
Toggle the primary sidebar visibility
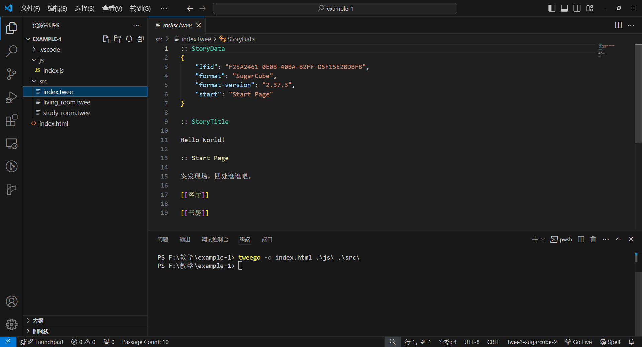(x=552, y=8)
